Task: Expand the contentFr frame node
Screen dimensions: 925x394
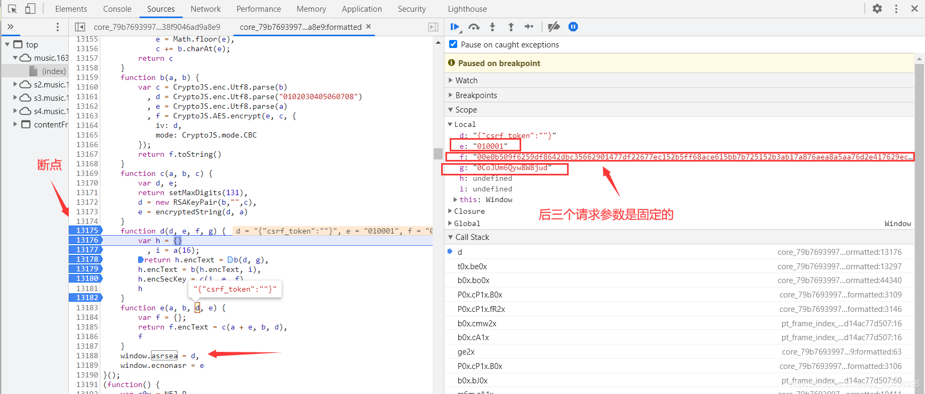Action: pyautogui.click(x=15, y=124)
